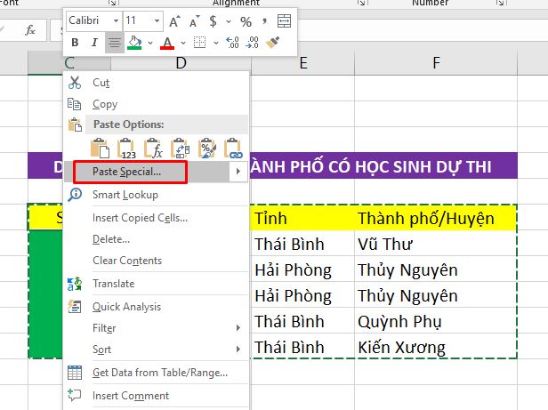The image size is (548, 410).
Task: Click Paste Formulas fx icon
Action: coord(153,149)
